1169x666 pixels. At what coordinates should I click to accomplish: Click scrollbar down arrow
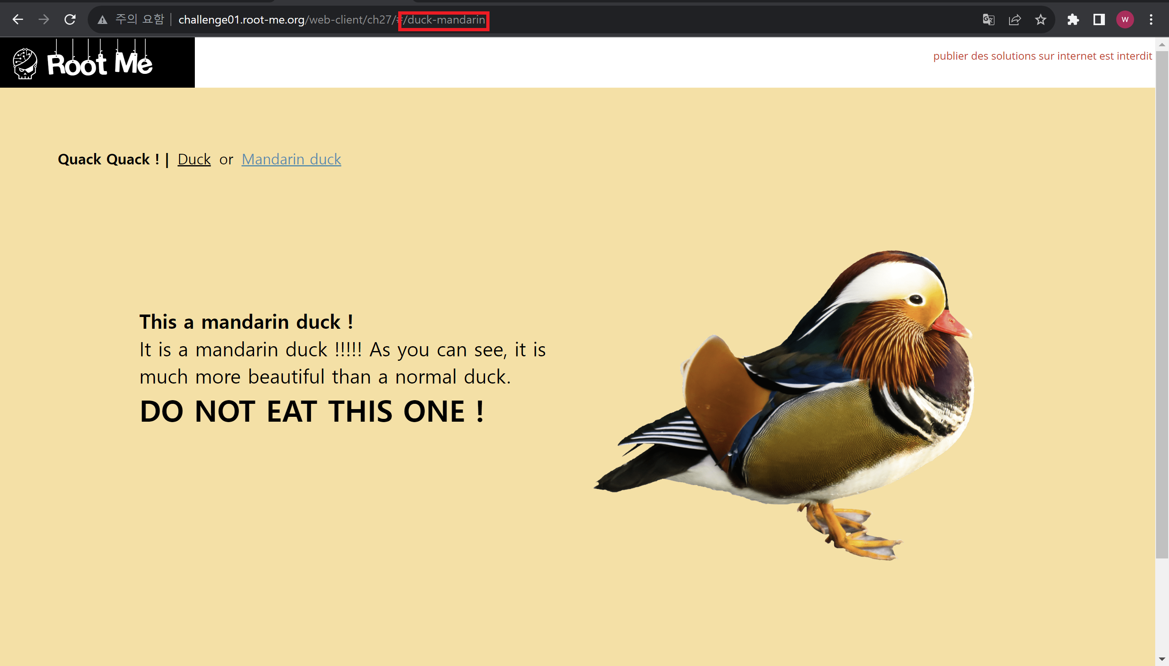click(x=1162, y=659)
